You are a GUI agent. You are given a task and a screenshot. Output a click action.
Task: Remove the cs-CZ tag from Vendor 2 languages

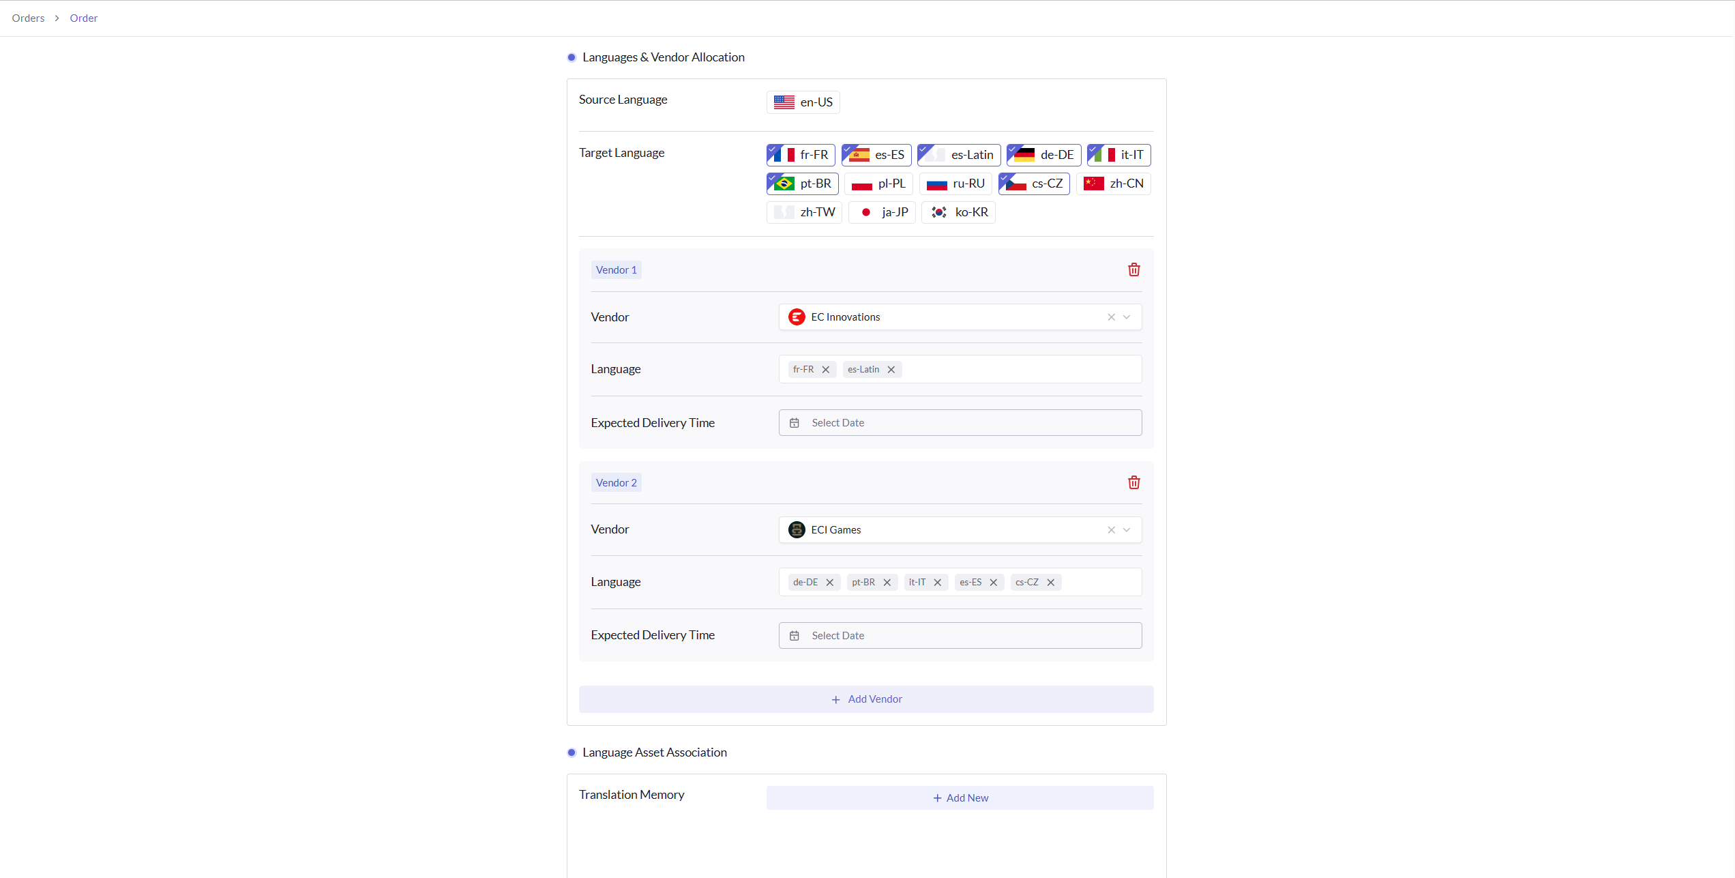pyautogui.click(x=1051, y=582)
